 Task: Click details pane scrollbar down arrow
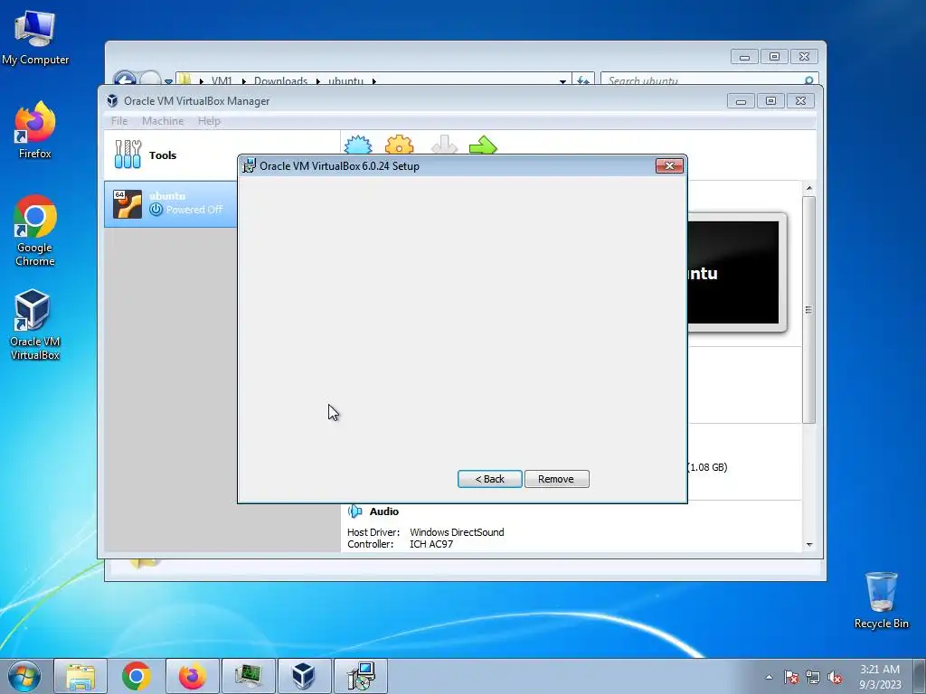click(809, 544)
